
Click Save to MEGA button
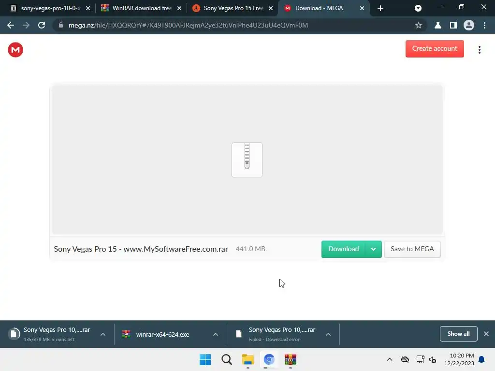coord(412,249)
